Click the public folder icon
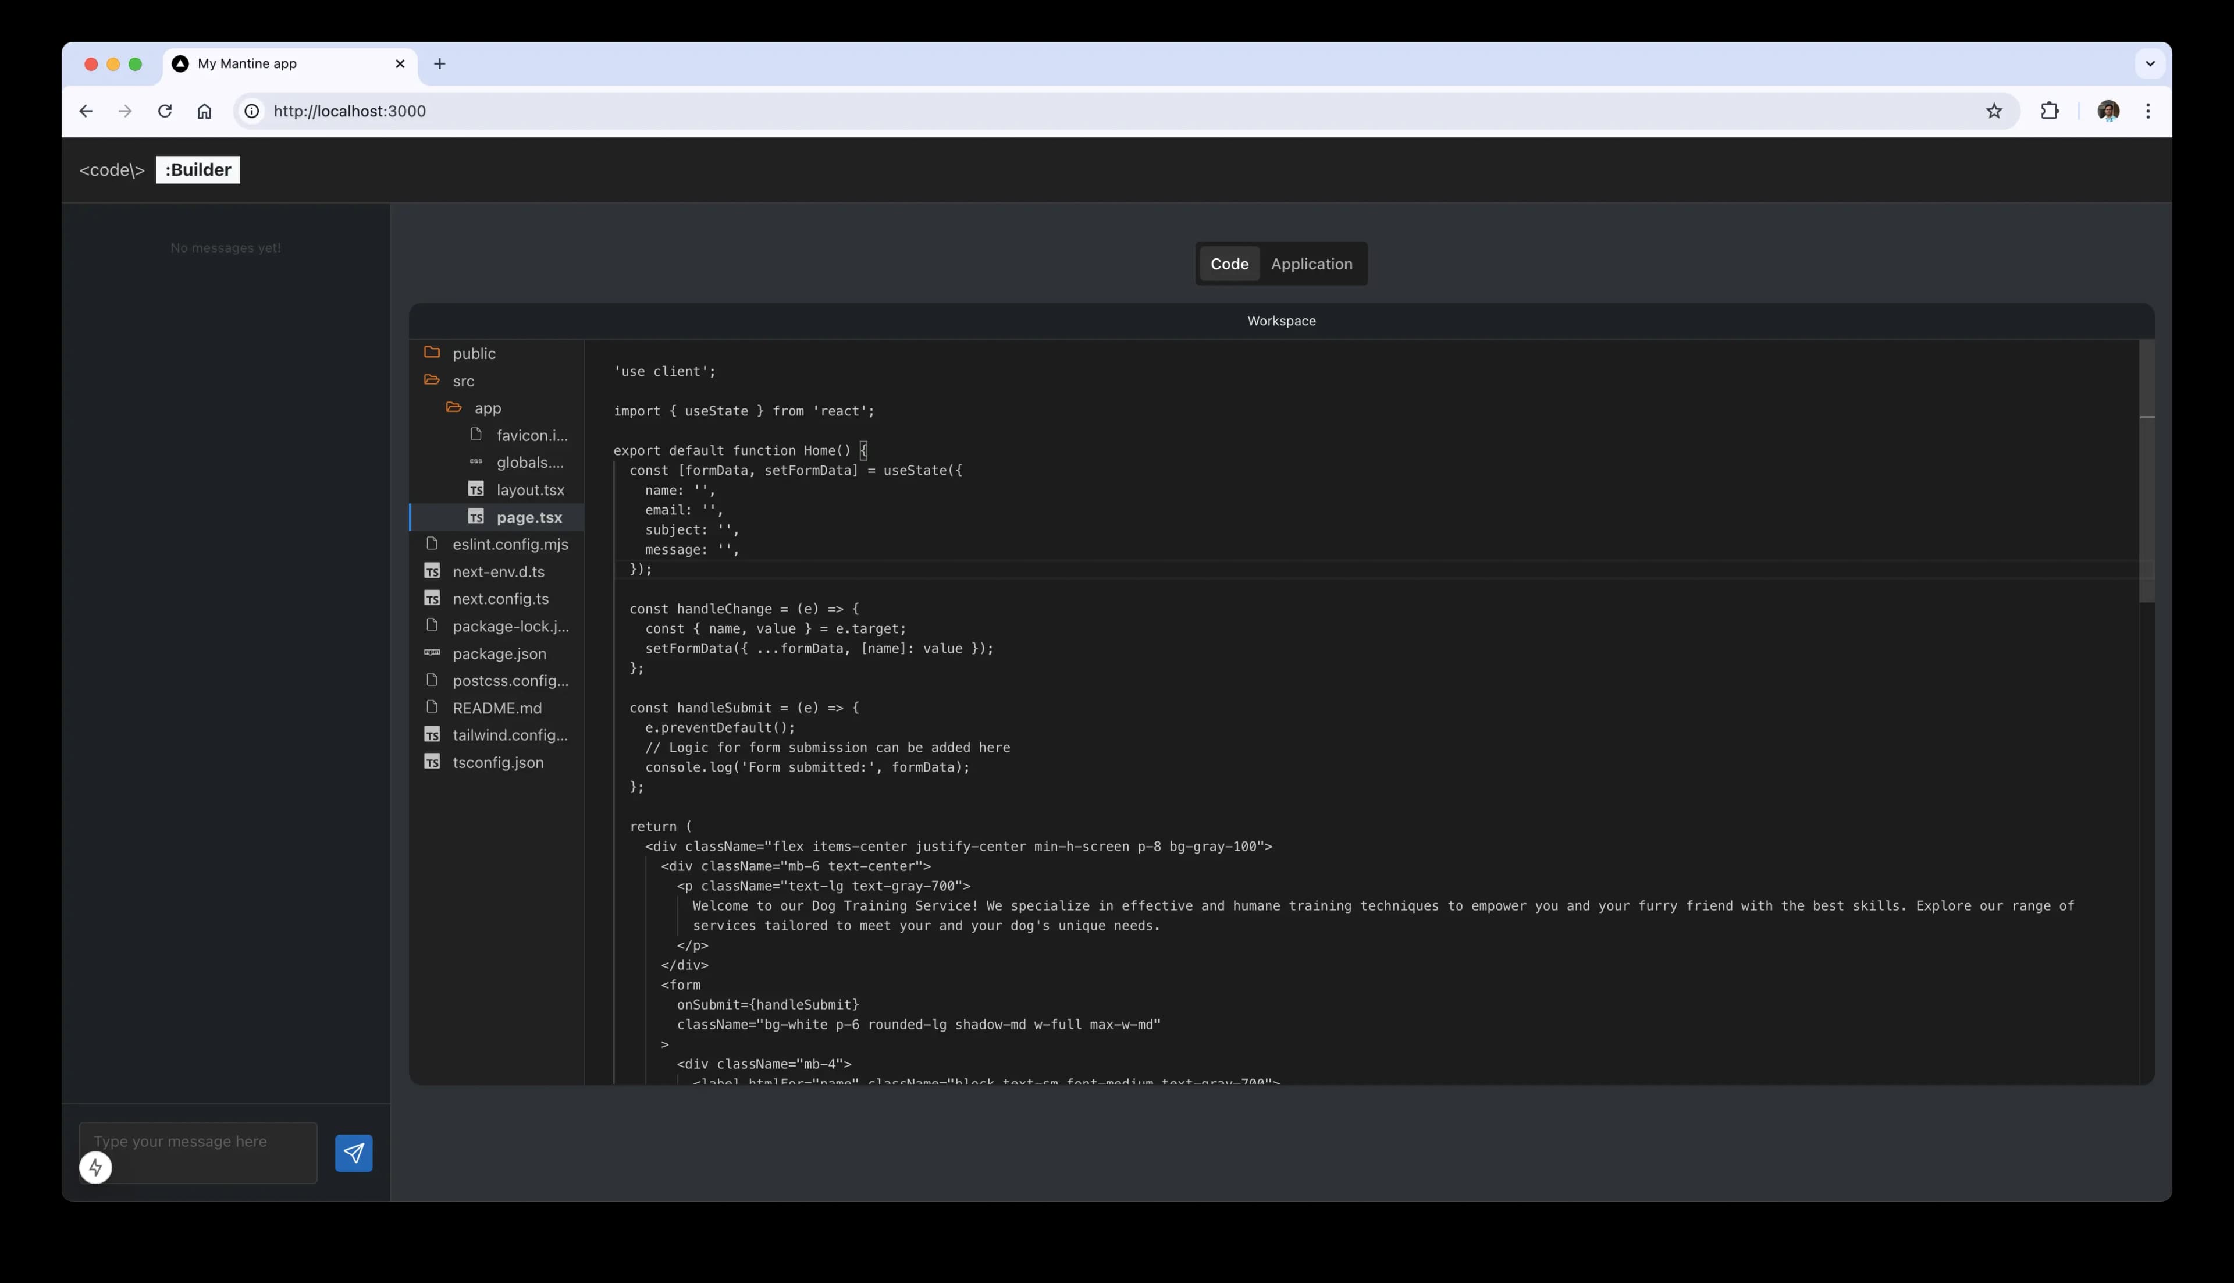Image resolution: width=2234 pixels, height=1283 pixels. (432, 353)
